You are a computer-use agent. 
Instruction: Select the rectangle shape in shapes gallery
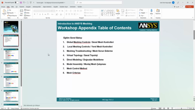click(x=108, y=11)
